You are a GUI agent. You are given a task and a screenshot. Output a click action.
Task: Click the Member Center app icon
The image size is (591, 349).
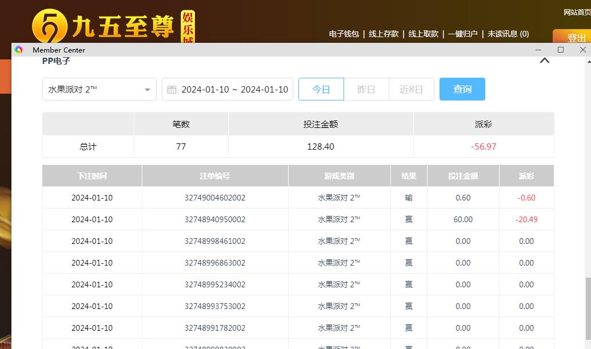[x=18, y=50]
